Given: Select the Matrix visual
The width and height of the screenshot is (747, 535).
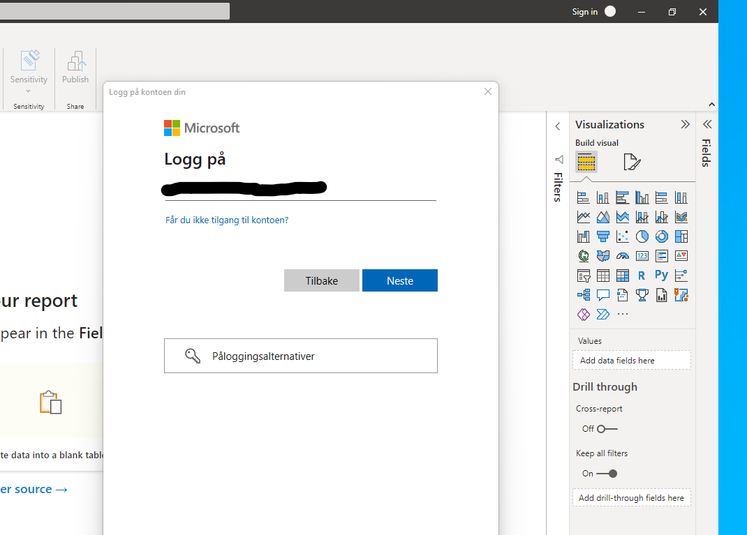Looking at the screenshot, I should 622,276.
